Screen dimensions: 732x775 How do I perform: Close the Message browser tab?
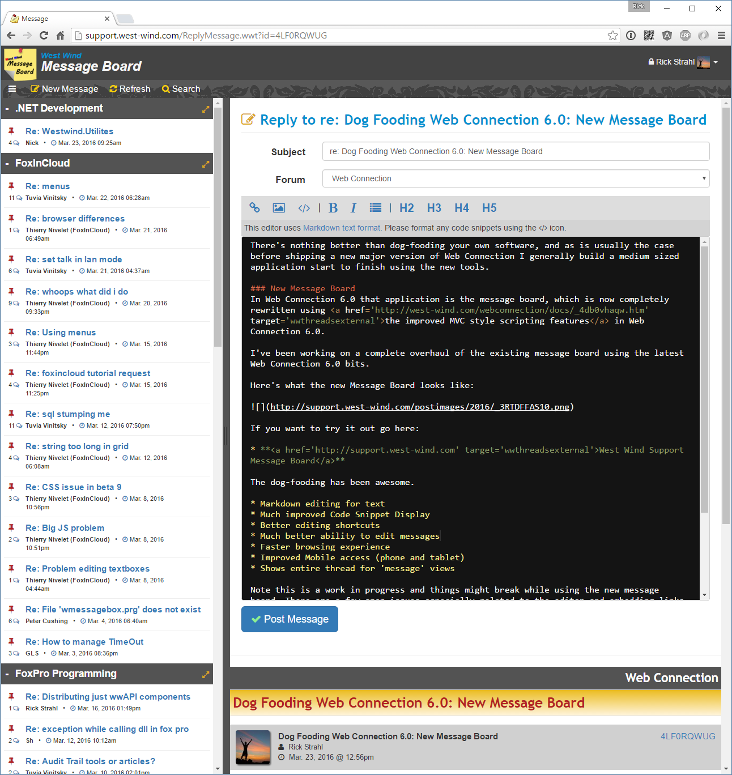point(107,19)
